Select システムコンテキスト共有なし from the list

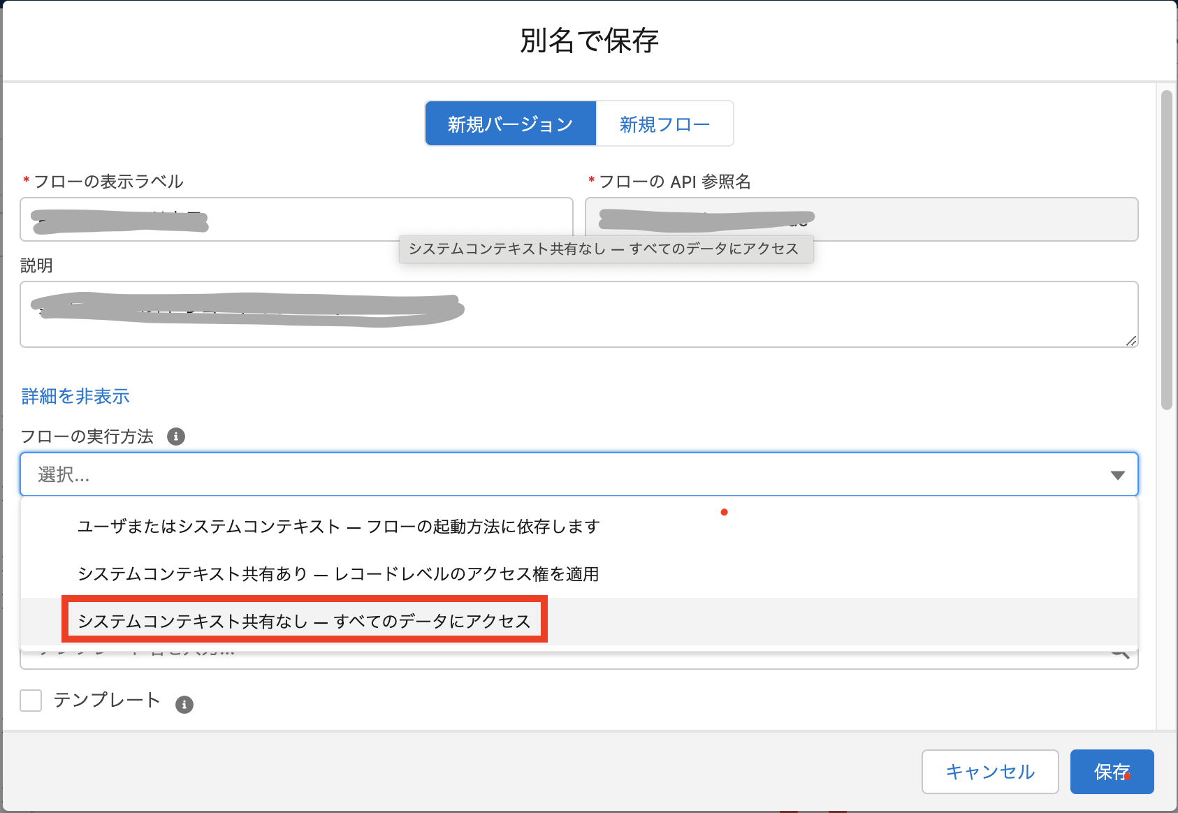(x=304, y=619)
